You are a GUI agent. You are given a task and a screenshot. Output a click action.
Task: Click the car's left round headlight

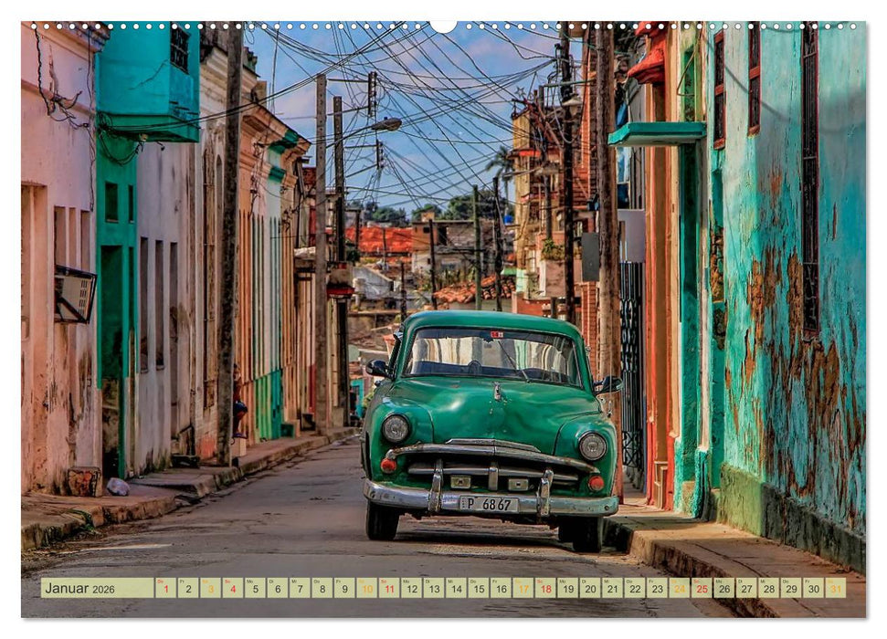coord(396,428)
